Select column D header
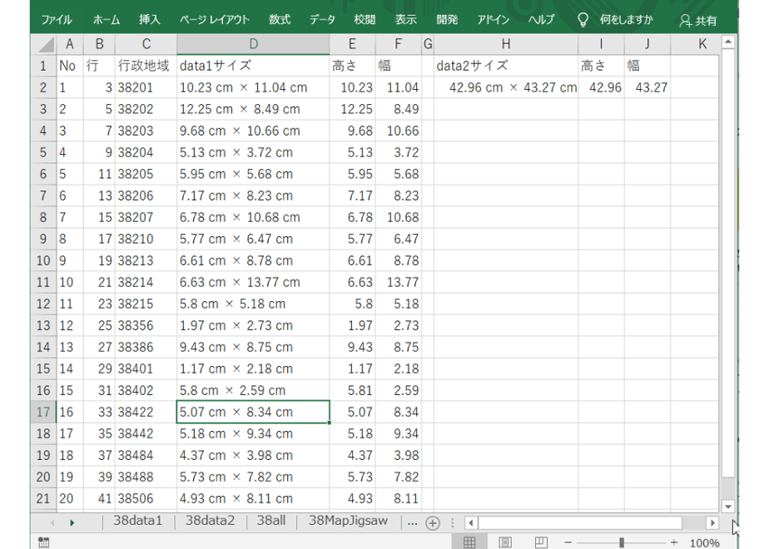 pyautogui.click(x=253, y=44)
